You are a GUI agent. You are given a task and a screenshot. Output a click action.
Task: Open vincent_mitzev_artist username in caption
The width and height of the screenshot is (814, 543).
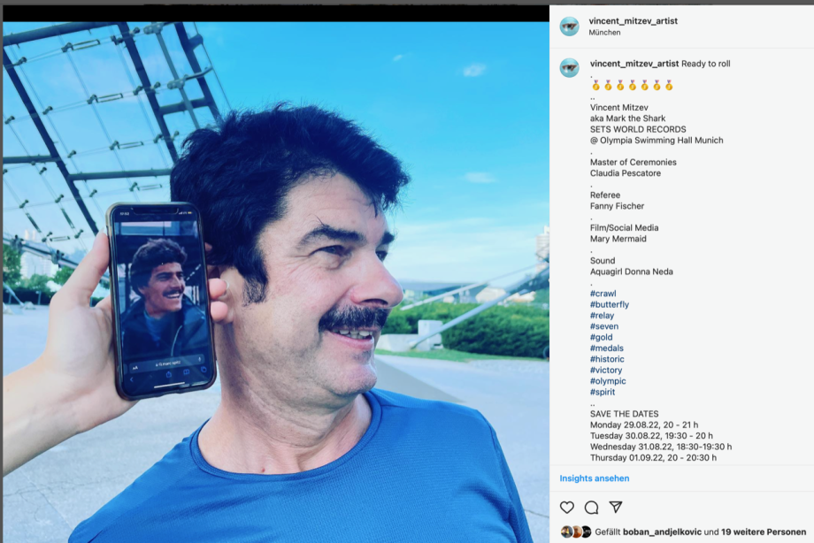(x=634, y=64)
